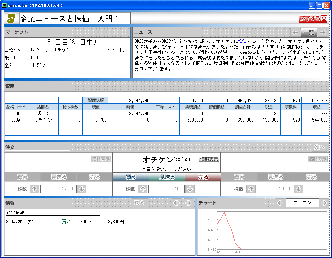
Task: Show next chart with right arrow
Action: [324, 203]
